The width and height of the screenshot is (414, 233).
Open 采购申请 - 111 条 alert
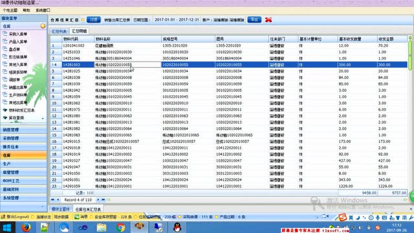(x=197, y=217)
